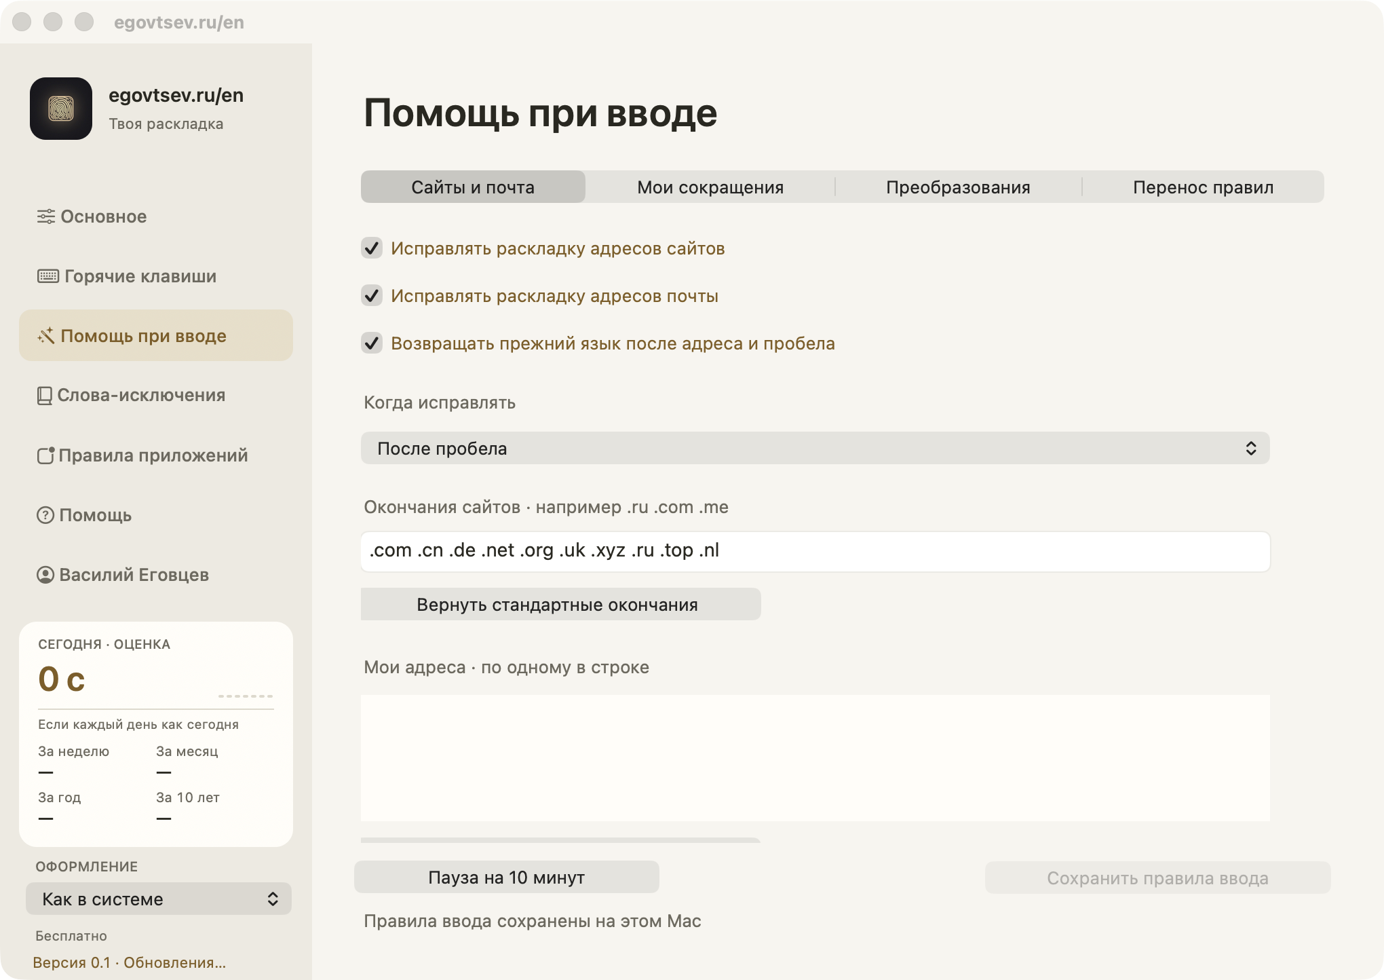Click the За неделю label
This screenshot has height=980, width=1384.
click(73, 751)
